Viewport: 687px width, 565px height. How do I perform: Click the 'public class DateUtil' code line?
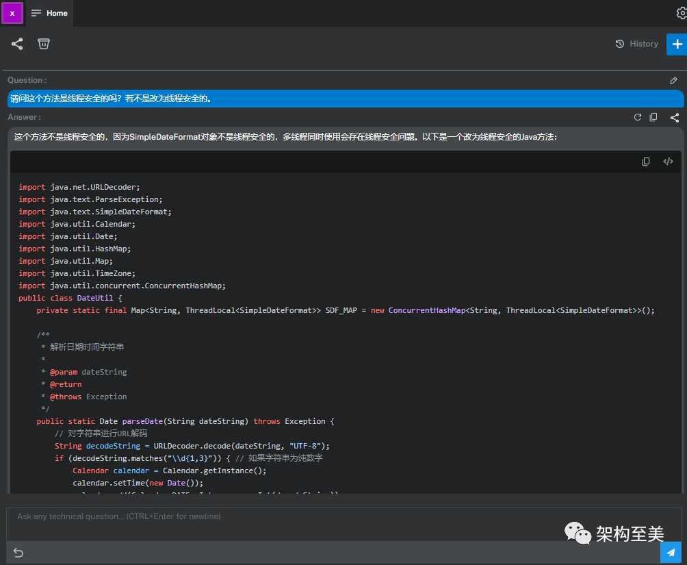coord(70,298)
